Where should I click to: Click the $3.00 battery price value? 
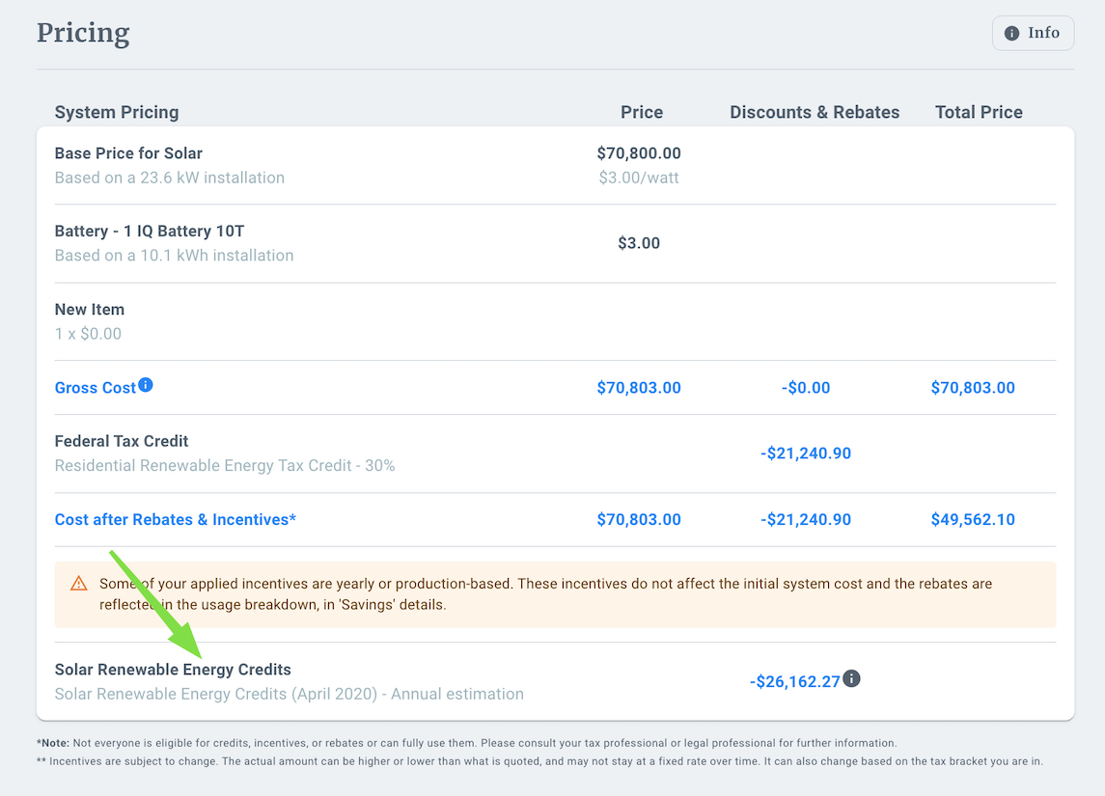point(639,243)
